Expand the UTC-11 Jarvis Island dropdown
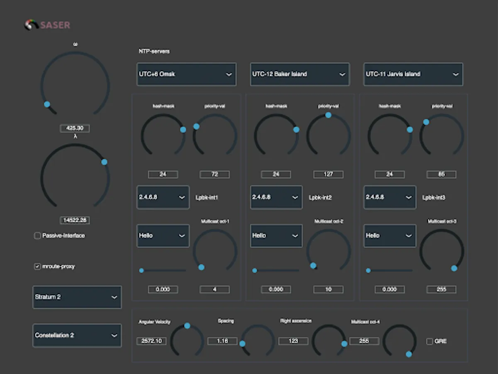Viewport: 498px width, 374px height. click(413, 74)
